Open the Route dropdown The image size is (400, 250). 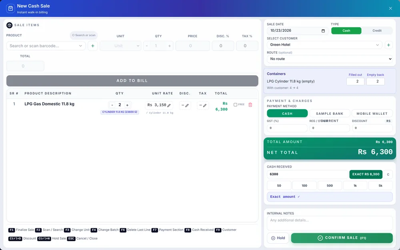pyautogui.click(x=330, y=59)
